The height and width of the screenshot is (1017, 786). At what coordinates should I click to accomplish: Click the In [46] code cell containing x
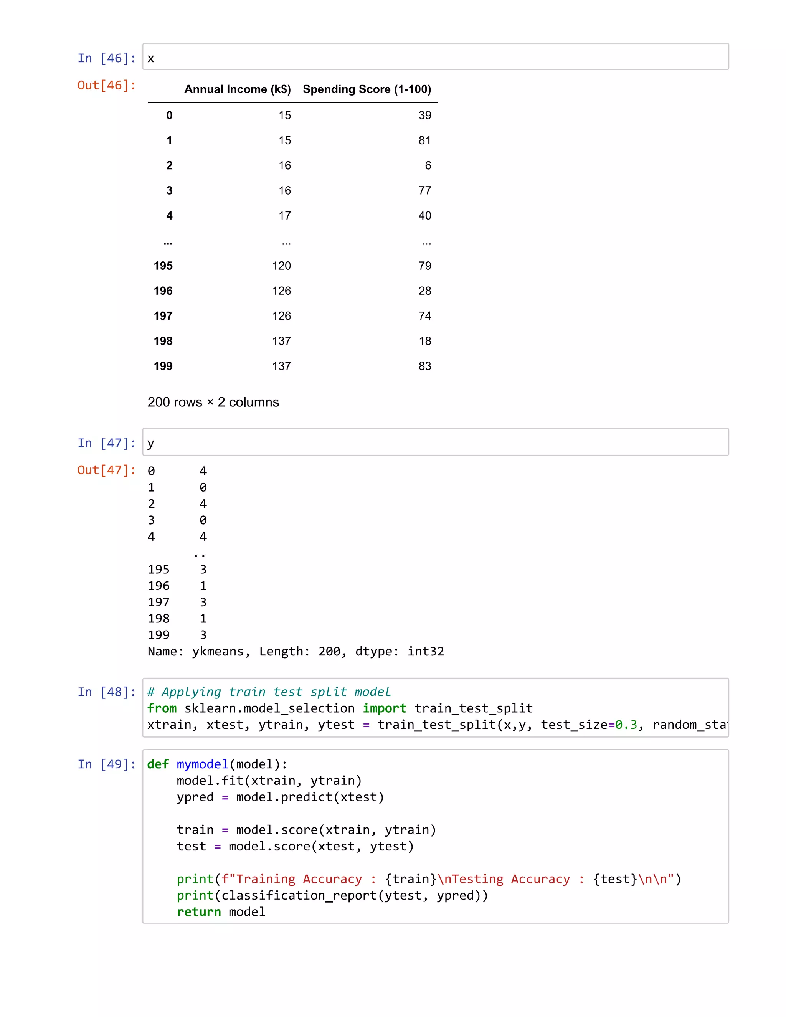435,57
